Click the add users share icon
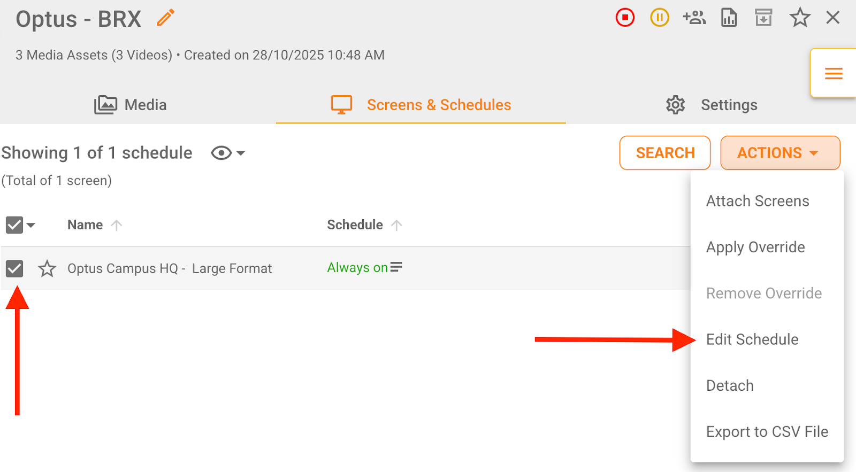 (x=694, y=18)
